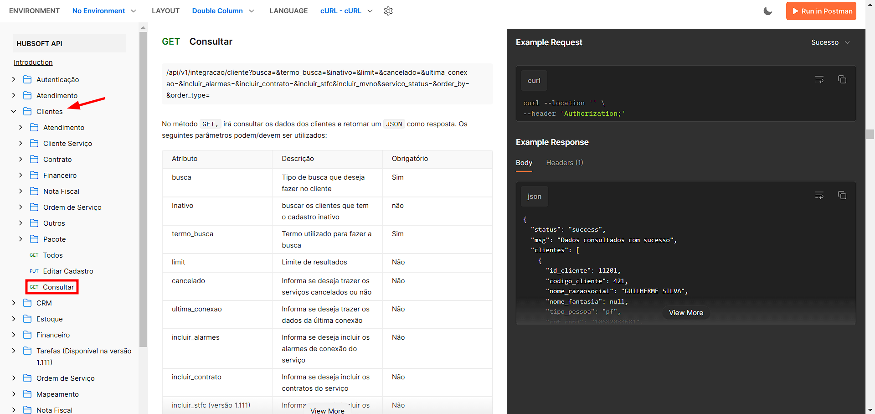This screenshot has height=414, width=875.
Task: Open the cURL language dropdown
Action: click(346, 11)
